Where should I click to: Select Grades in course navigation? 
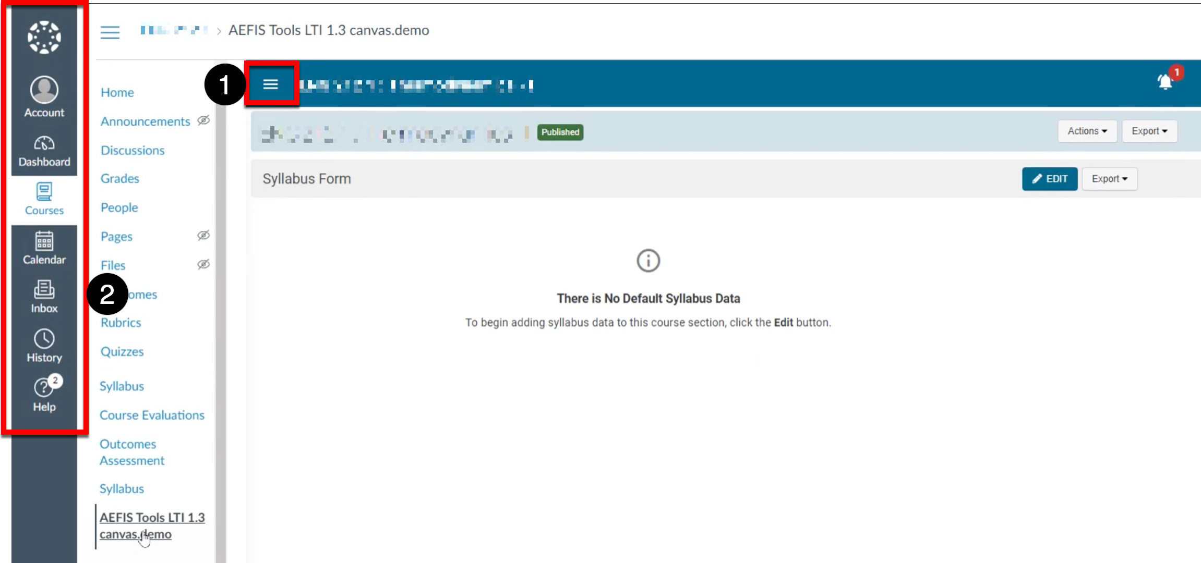point(120,178)
